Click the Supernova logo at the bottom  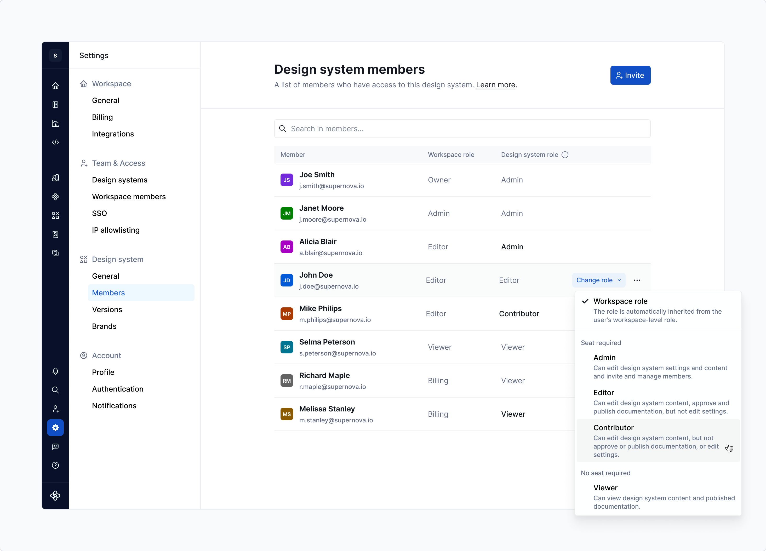(55, 496)
